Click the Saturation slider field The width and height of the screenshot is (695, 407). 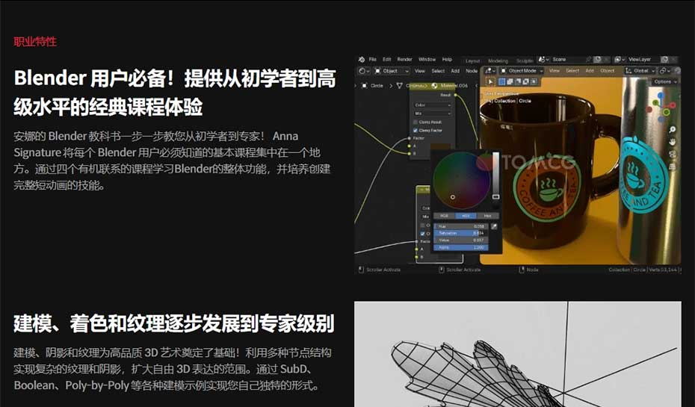pos(461,234)
